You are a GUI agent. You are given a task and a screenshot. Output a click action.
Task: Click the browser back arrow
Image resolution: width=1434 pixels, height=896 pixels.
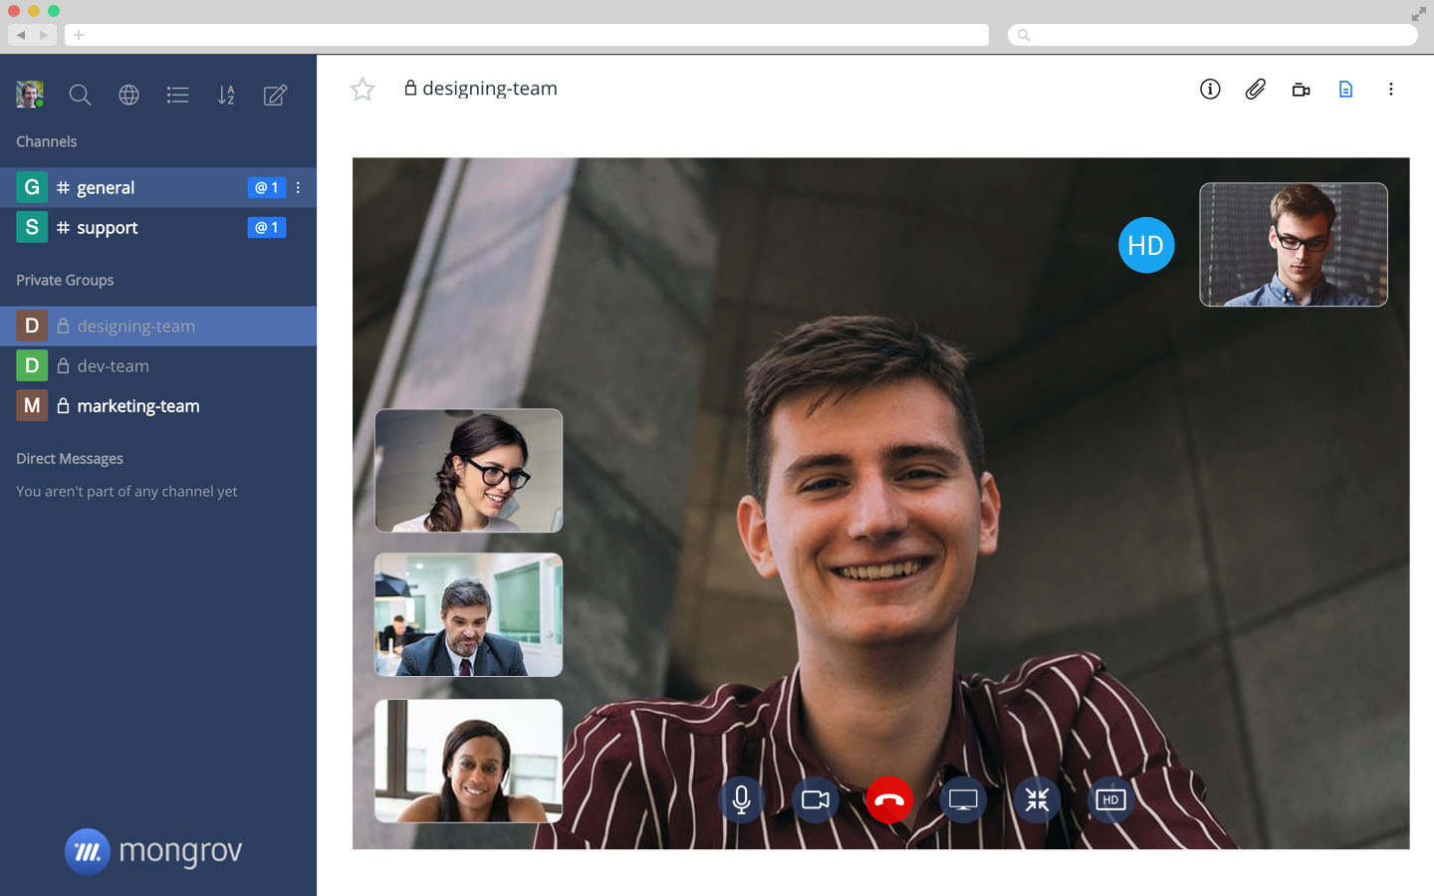[21, 35]
